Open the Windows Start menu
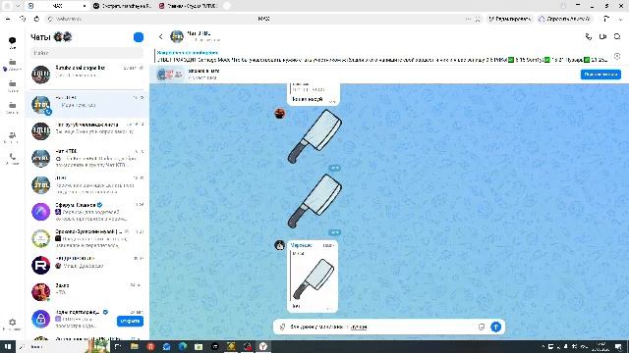This screenshot has height=353, width=629. 8,346
